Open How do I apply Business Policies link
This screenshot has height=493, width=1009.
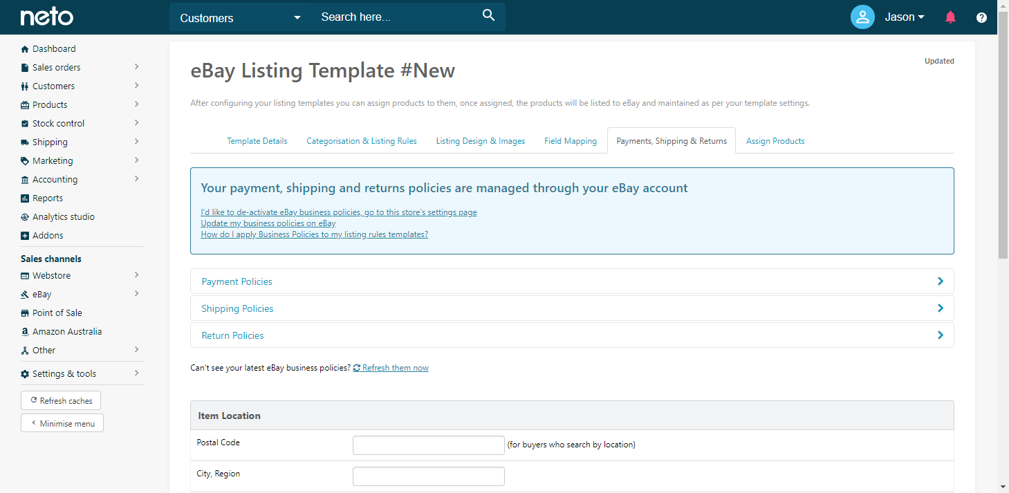pyautogui.click(x=315, y=234)
